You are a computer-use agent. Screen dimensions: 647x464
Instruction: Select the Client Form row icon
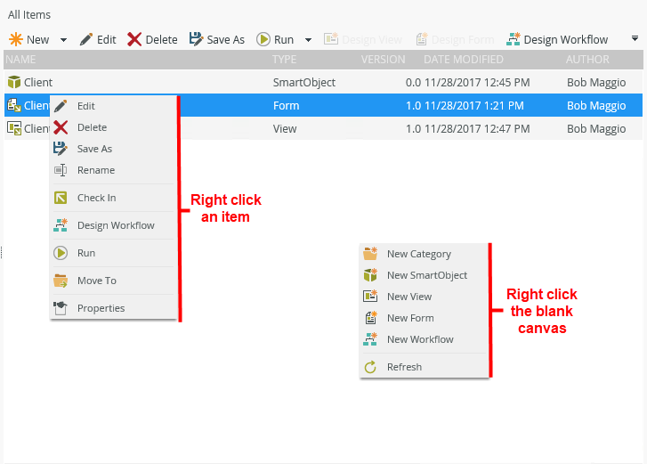(x=14, y=105)
